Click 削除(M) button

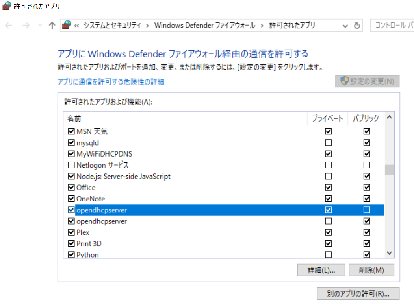click(371, 270)
